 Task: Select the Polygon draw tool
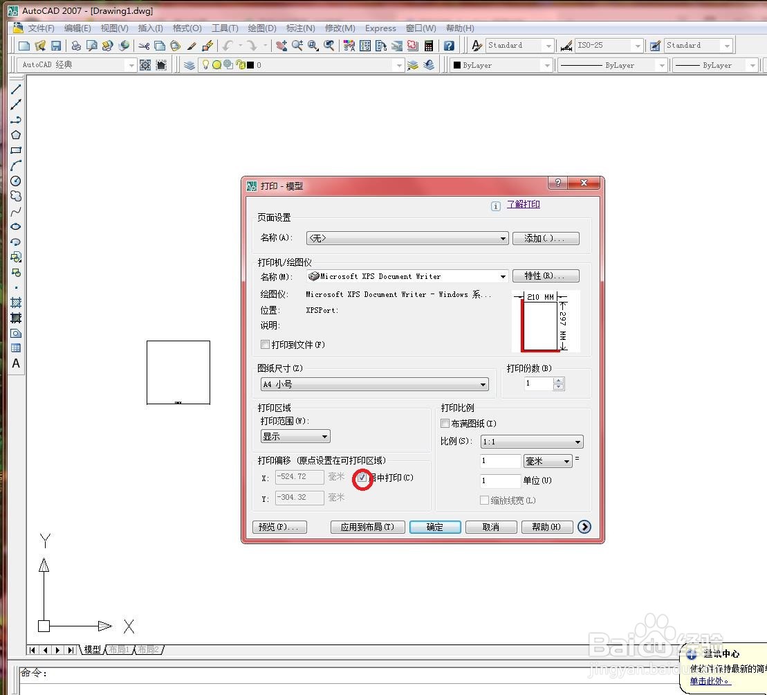pyautogui.click(x=16, y=135)
